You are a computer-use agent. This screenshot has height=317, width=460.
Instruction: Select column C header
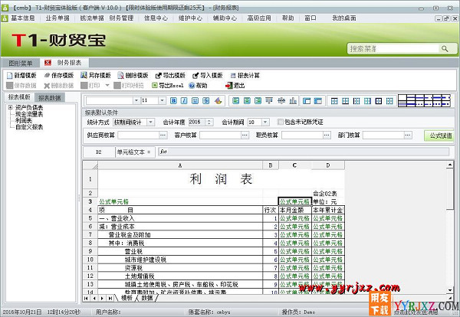294,165
